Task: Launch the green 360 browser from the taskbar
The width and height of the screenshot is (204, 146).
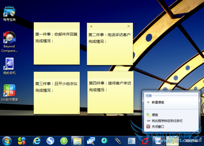Action: click(64, 141)
